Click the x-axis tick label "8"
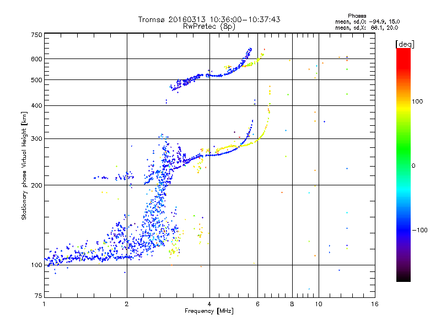 (x=292, y=304)
